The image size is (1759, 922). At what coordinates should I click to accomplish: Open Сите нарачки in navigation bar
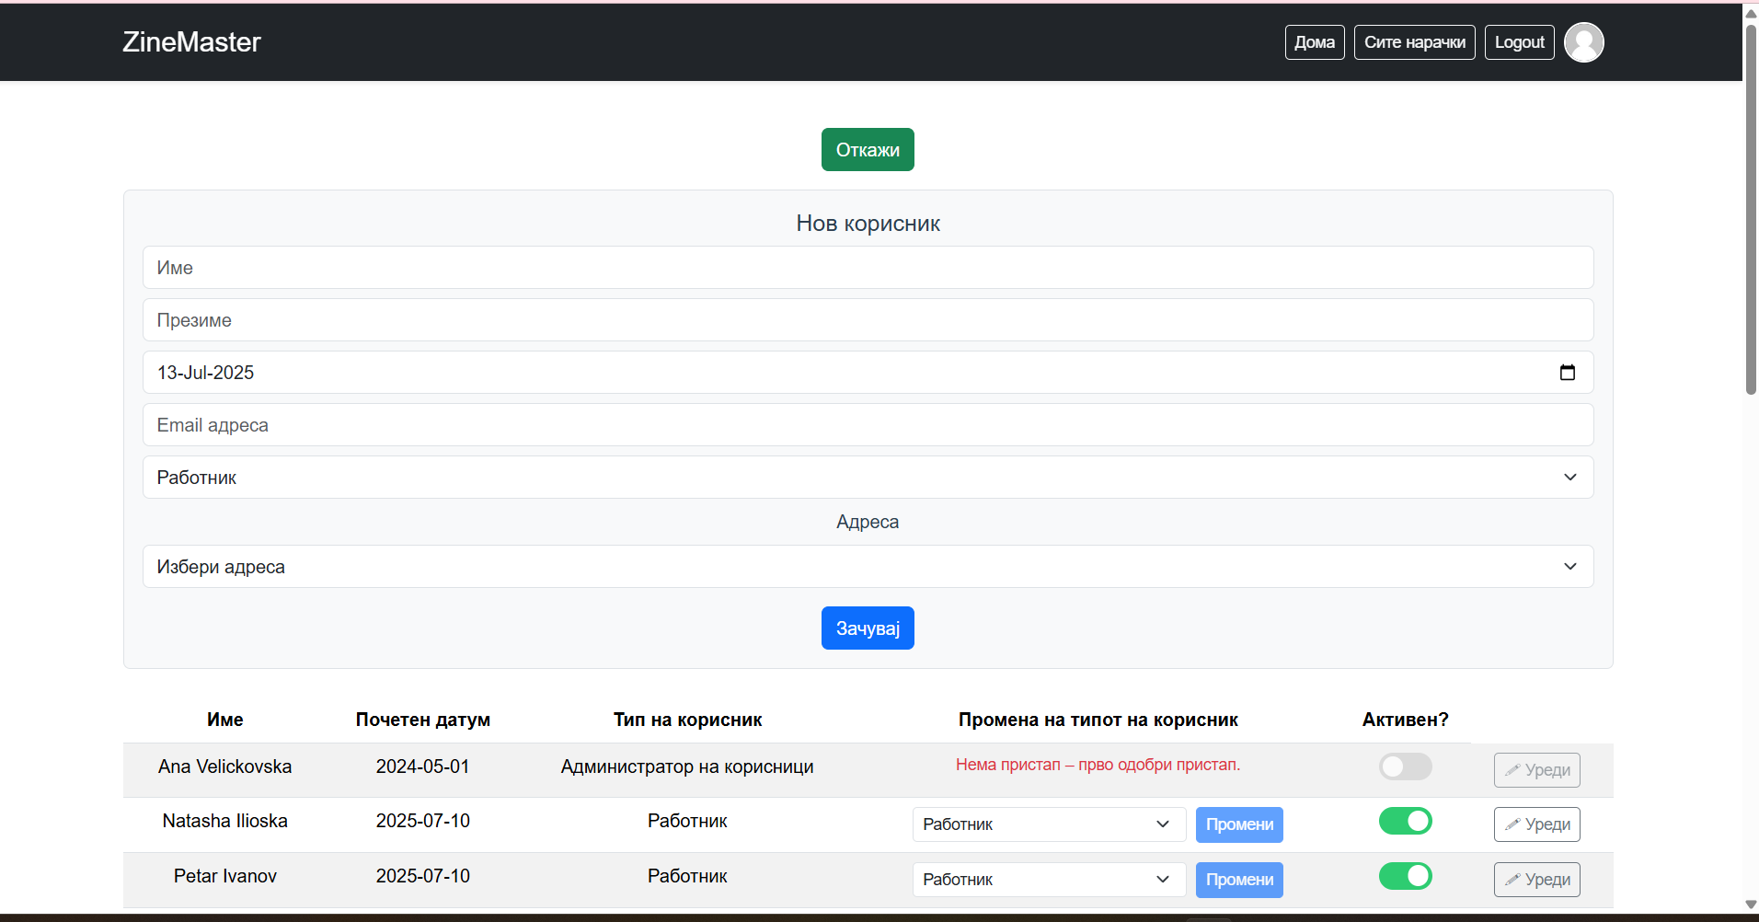(1414, 42)
